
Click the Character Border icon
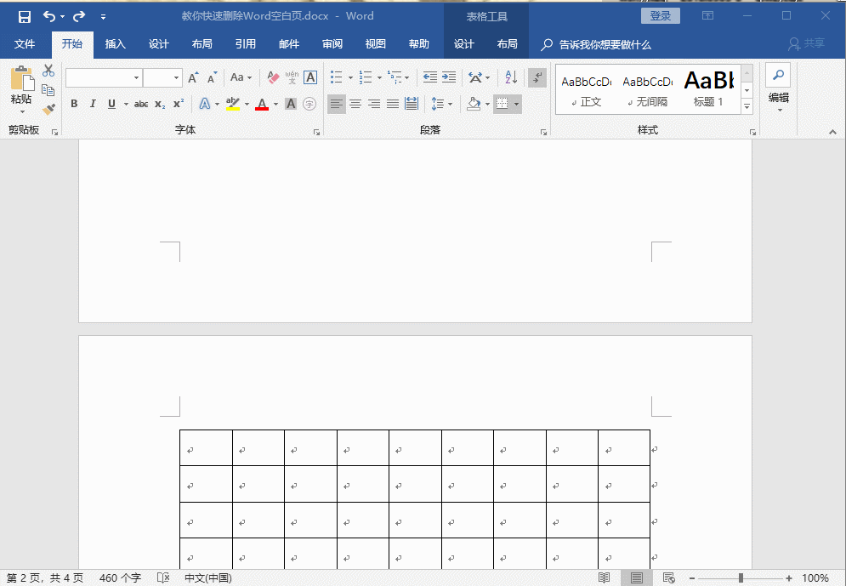point(310,77)
